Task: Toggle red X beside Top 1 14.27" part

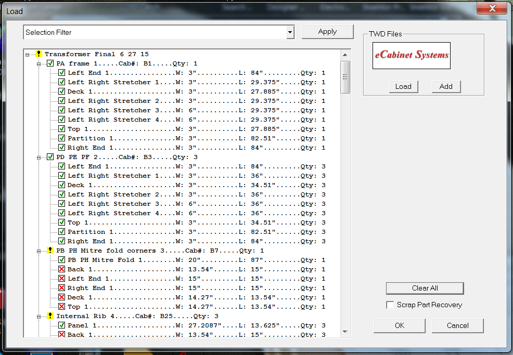Action: pos(61,307)
